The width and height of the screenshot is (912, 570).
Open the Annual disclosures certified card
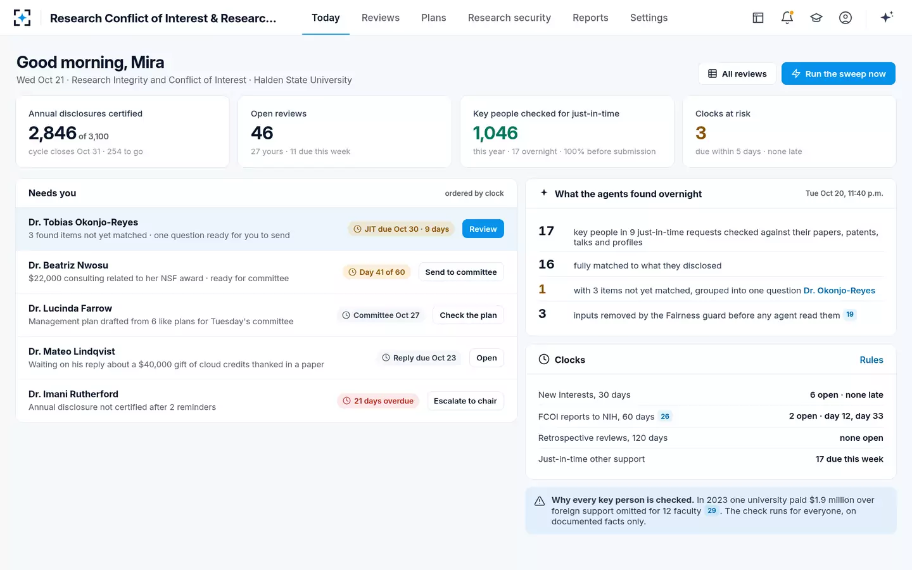point(122,132)
